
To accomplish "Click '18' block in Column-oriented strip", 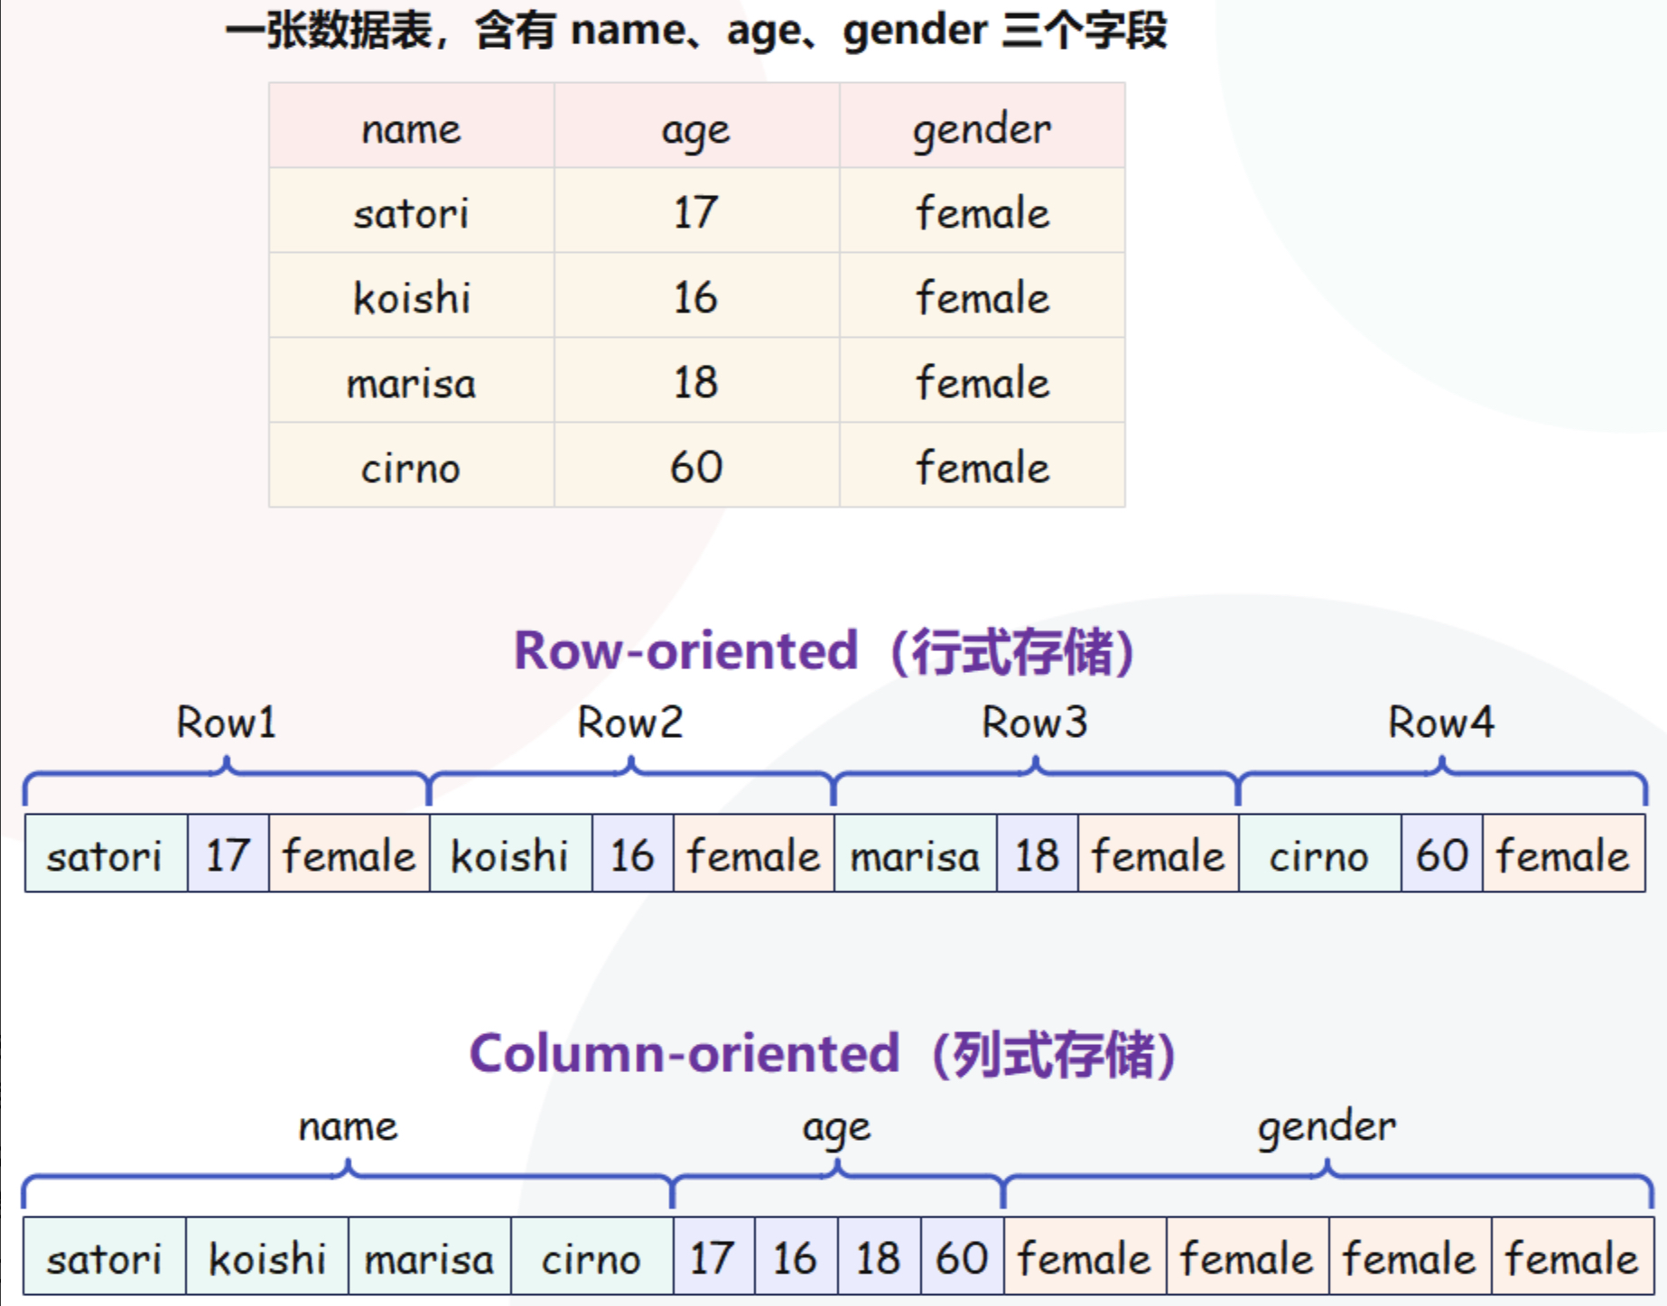I will pos(880,1256).
